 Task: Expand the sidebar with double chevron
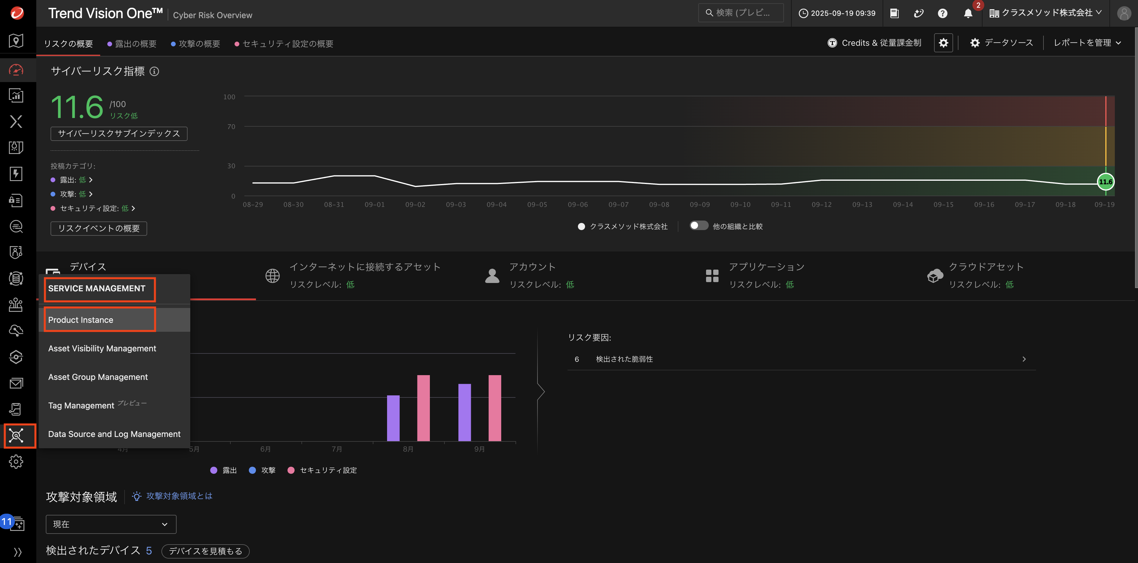click(x=17, y=552)
